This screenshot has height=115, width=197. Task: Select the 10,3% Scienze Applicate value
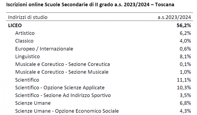click(184, 88)
